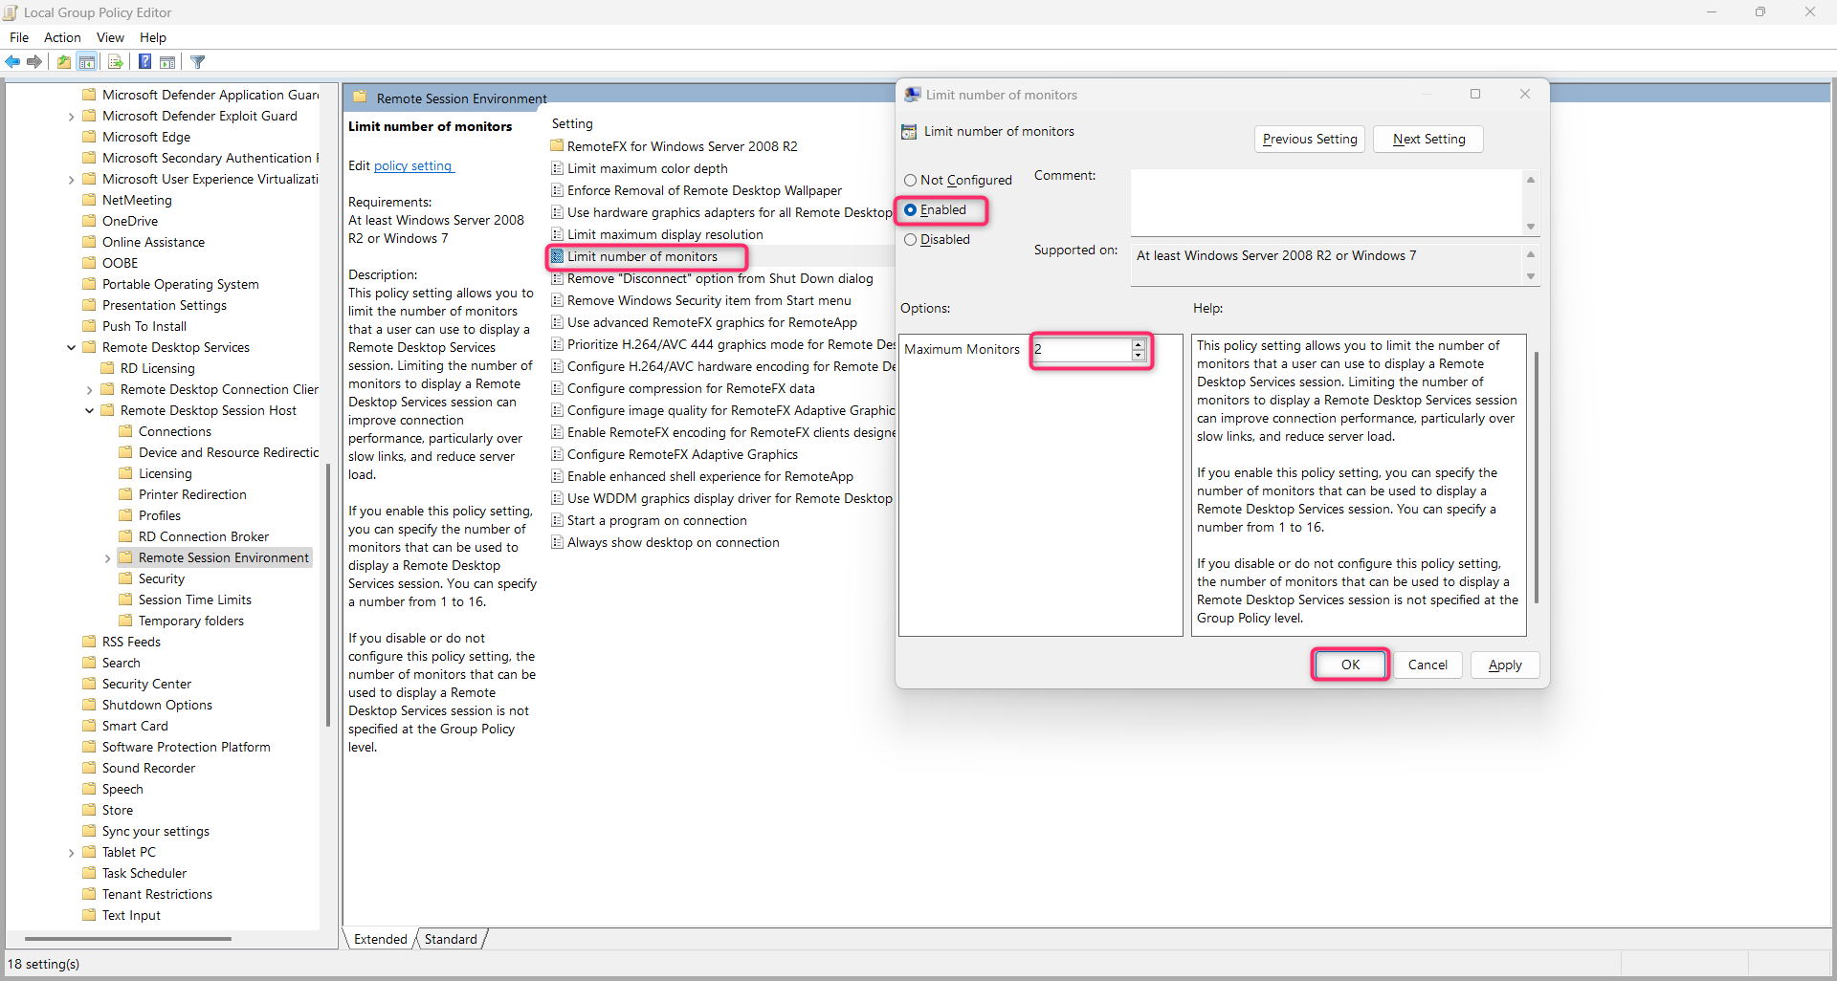Image resolution: width=1837 pixels, height=981 pixels.
Task: Select the Disabled radio button
Action: coord(910,239)
